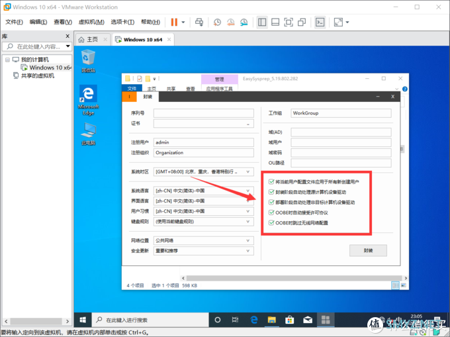
Task: Toggle the thumbnail bar view icon
Action: [x=275, y=22]
